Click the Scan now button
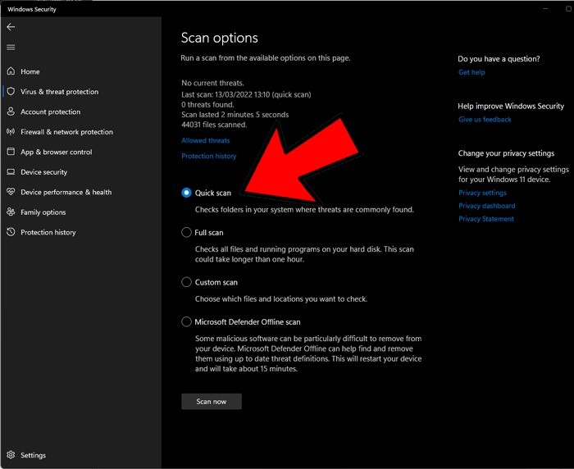The height and width of the screenshot is (469, 574). (212, 401)
